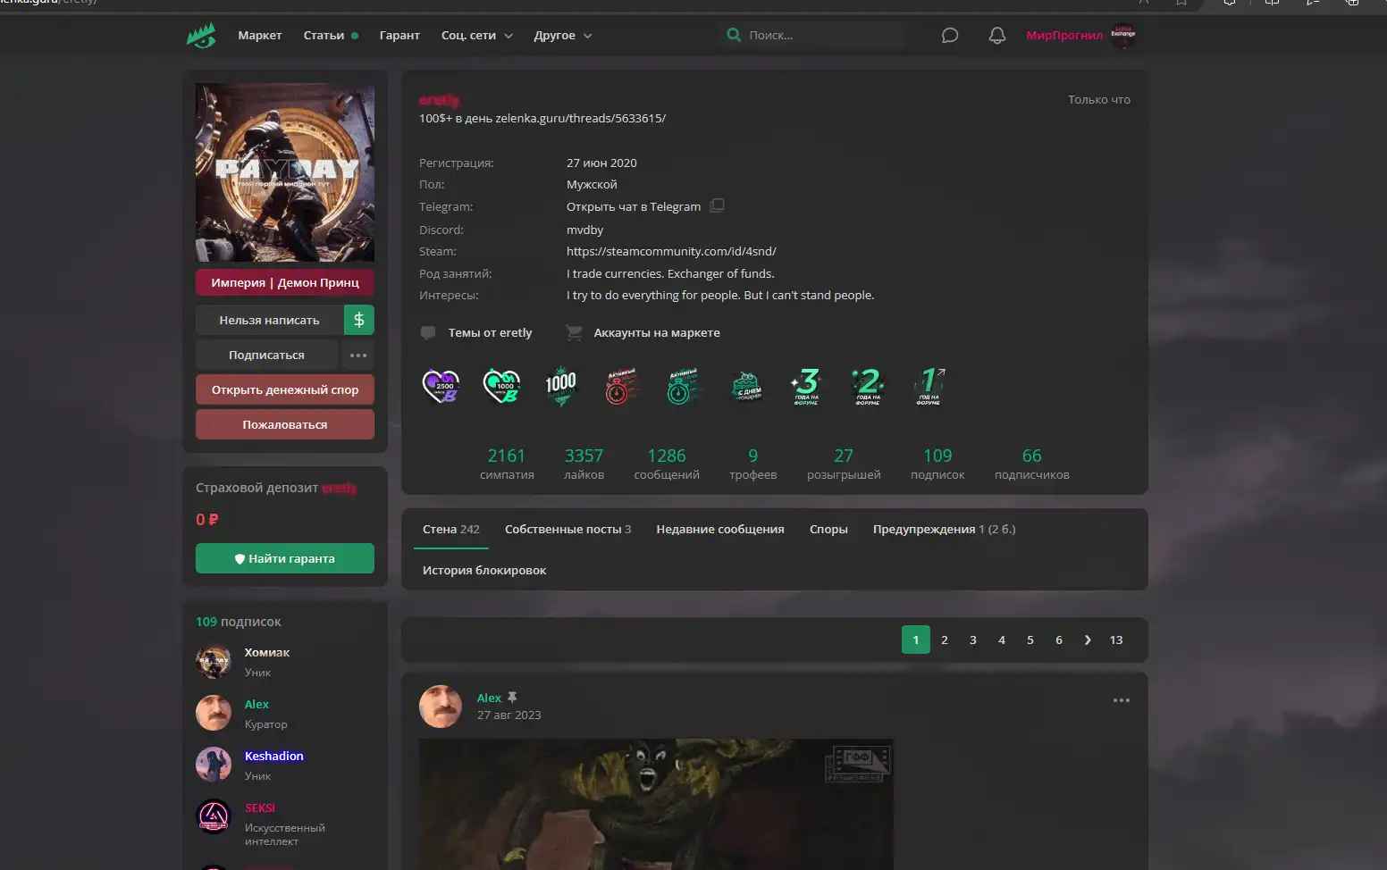The image size is (1387, 870).
Task: Open the Предупреждения tab
Action: [x=945, y=529]
